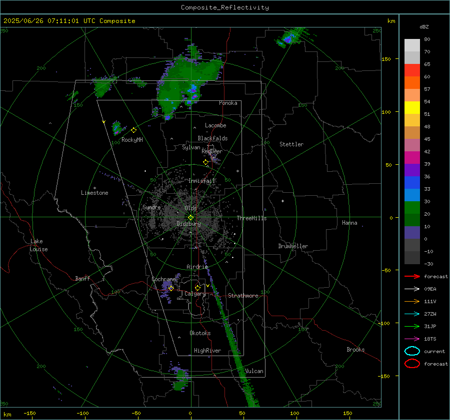Click the white 09EA arrow icon
The image size is (450, 420).
point(412,289)
